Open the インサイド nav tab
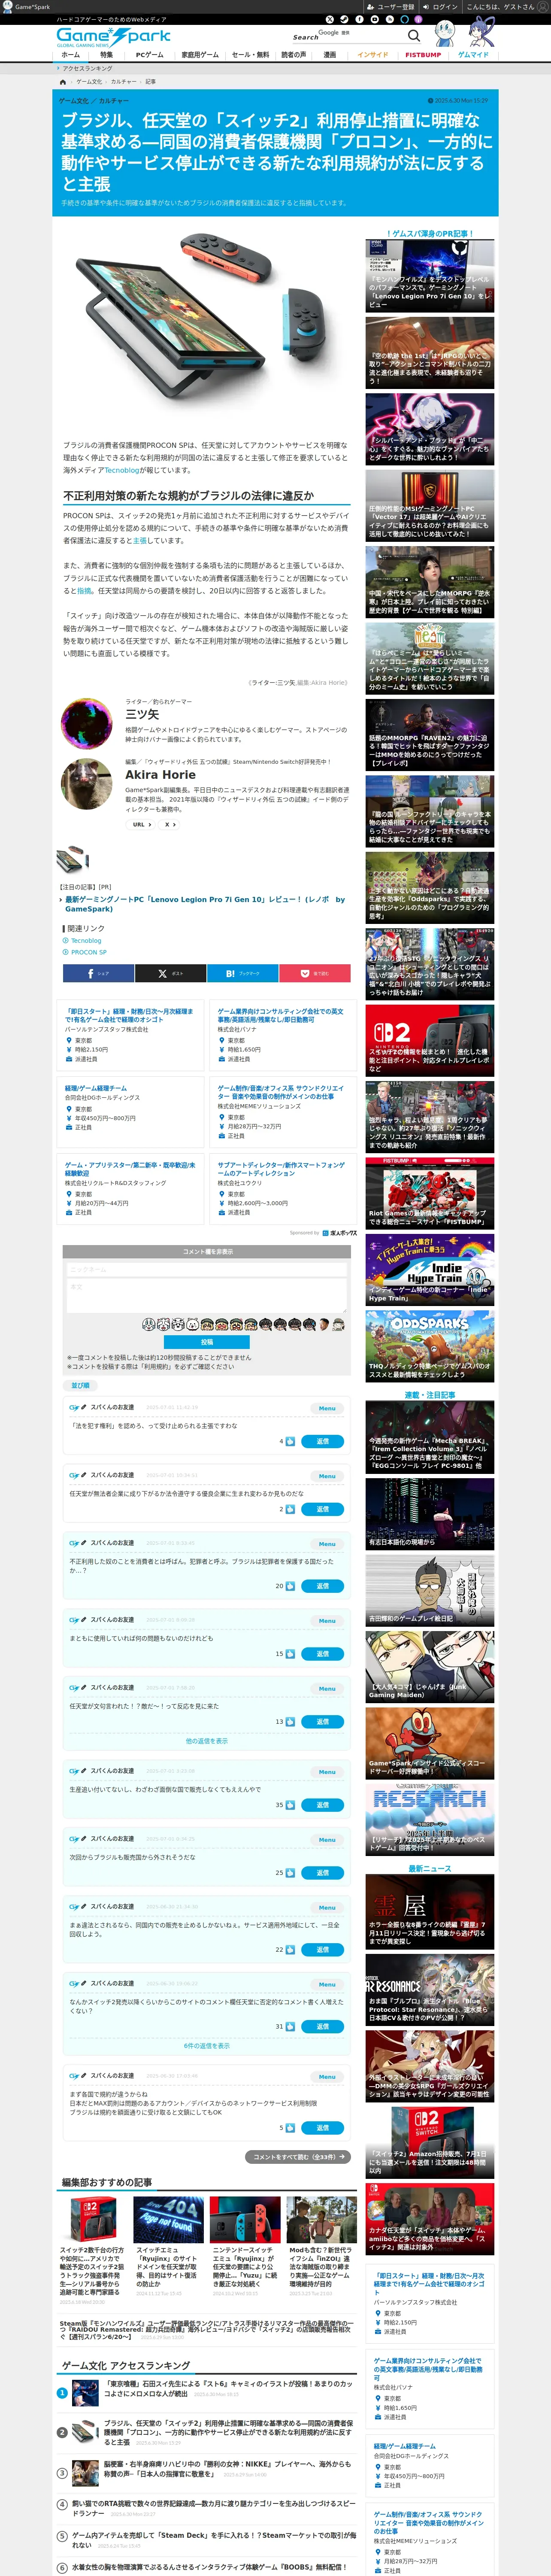The image size is (551, 2576). (x=373, y=55)
